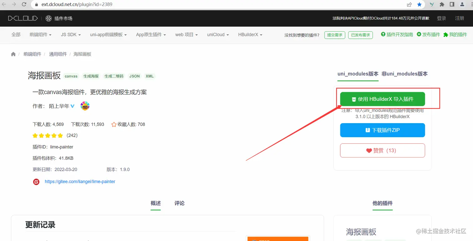
Task: Click the browser back arrow
Action: pos(4,4)
